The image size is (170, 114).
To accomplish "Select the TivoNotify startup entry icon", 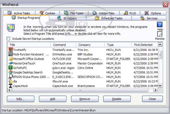I will tap(11, 50).
